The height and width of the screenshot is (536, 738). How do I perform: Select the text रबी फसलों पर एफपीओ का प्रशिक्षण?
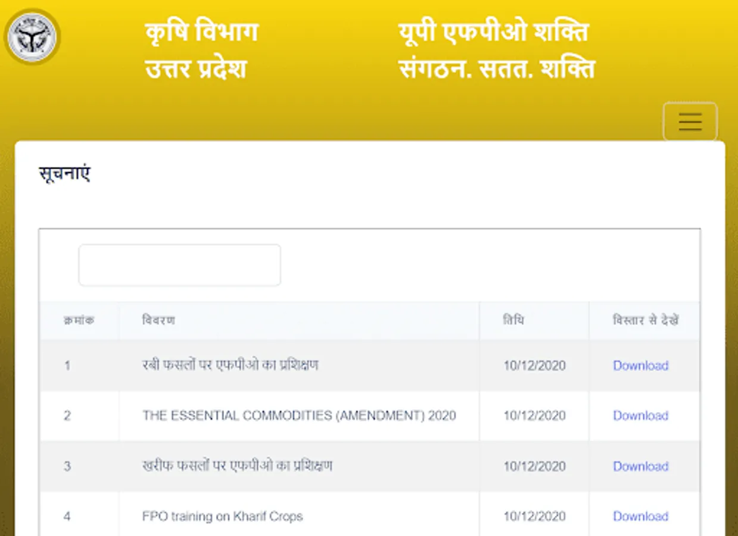pos(230,364)
